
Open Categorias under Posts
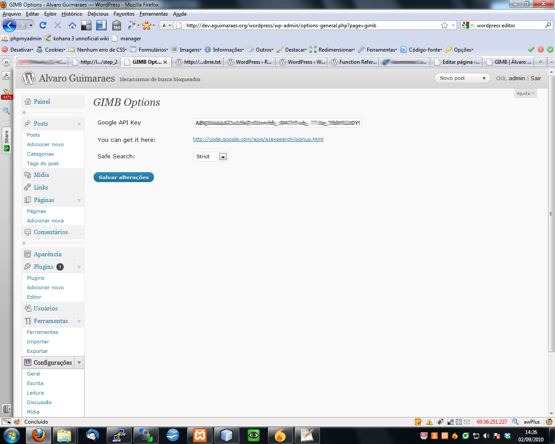click(40, 154)
